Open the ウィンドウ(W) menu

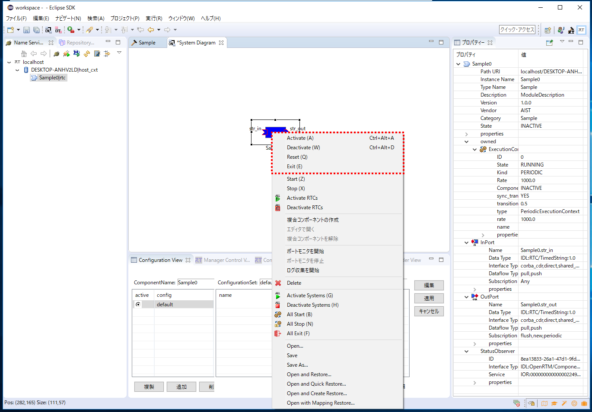[x=181, y=19]
